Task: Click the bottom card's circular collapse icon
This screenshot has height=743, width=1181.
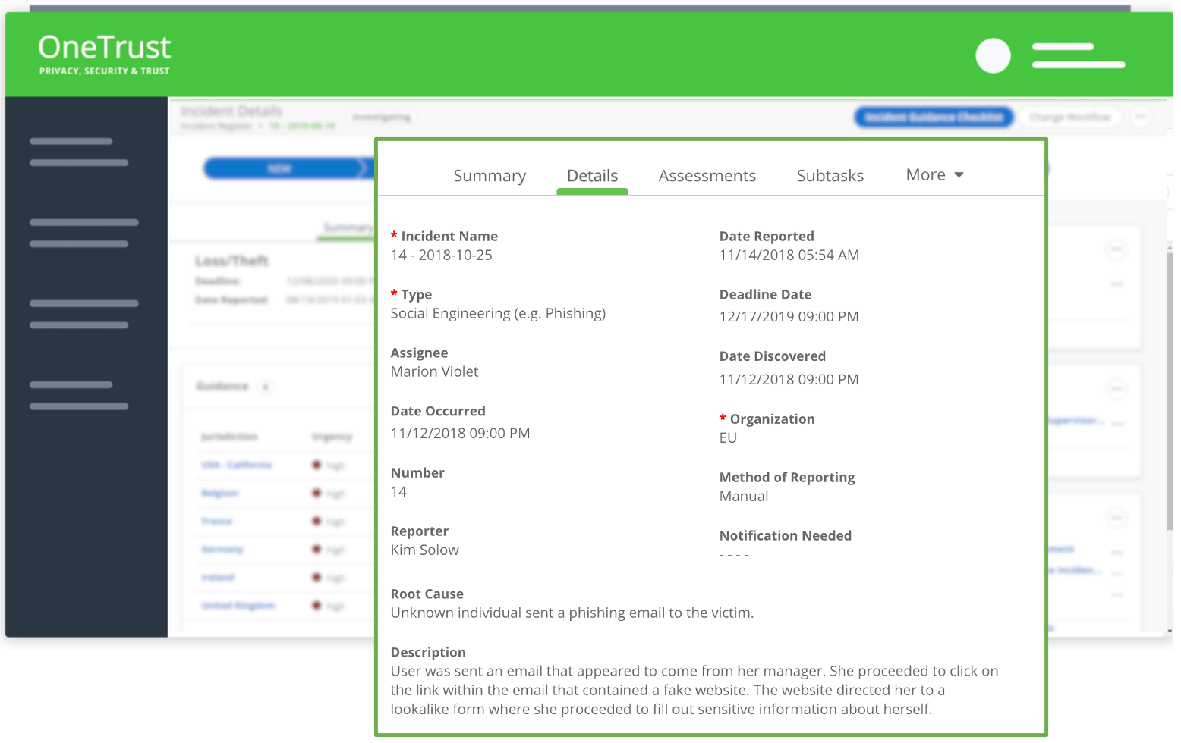Action: (1116, 518)
